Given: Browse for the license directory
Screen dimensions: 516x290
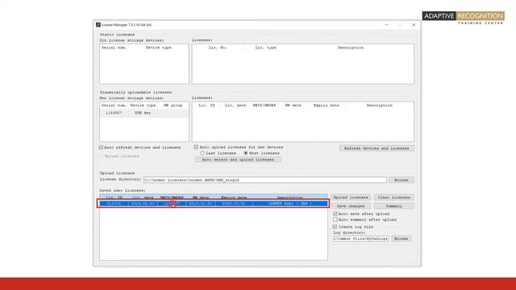Looking at the screenshot, I should click(401, 180).
